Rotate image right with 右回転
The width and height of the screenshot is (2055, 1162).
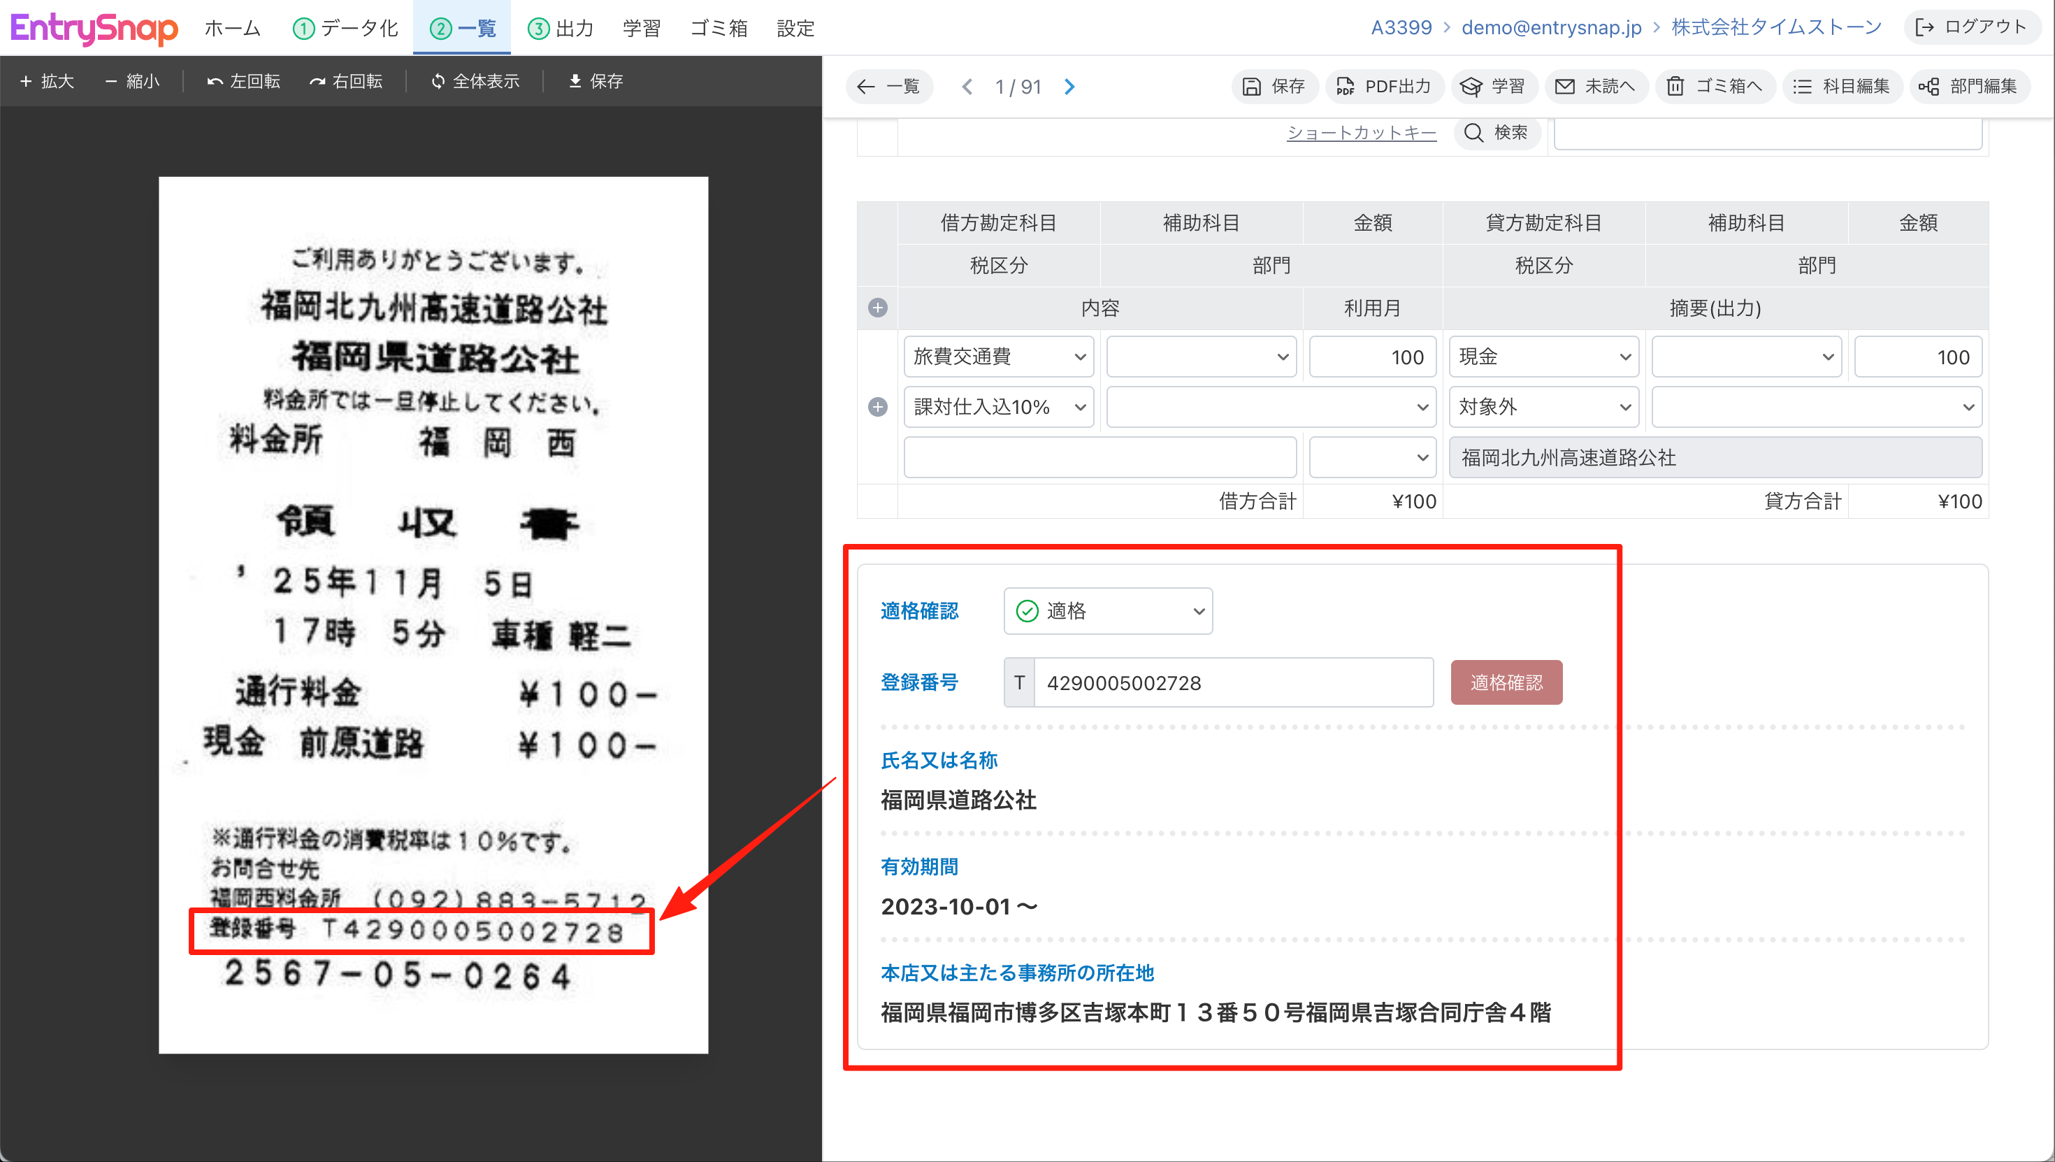point(346,81)
